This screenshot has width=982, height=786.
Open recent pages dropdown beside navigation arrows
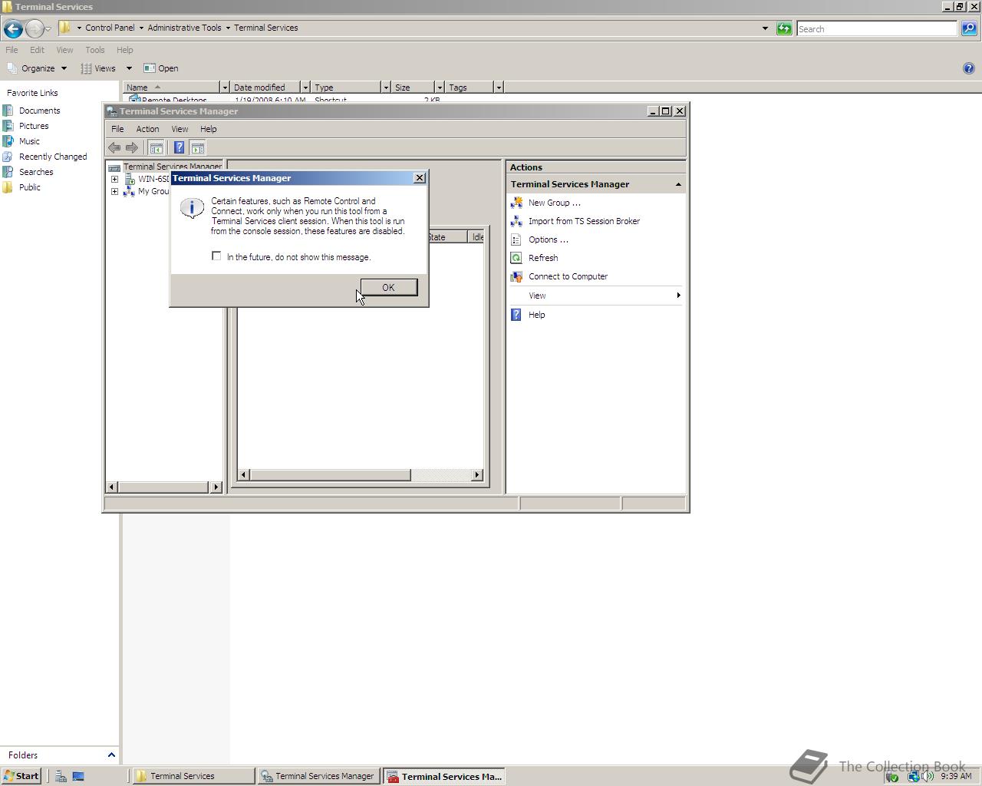pyautogui.click(x=48, y=28)
